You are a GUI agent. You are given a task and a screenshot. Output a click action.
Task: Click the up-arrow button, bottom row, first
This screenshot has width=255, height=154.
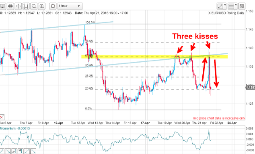(x=2, y=151)
